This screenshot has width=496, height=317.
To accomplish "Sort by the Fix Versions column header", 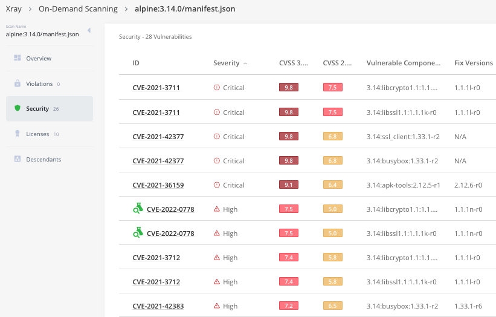I will point(473,63).
